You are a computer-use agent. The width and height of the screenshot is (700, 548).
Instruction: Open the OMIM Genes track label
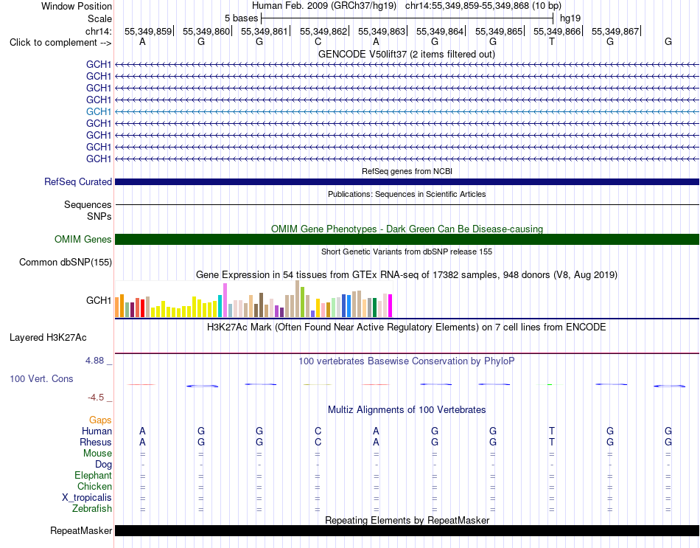pos(83,239)
